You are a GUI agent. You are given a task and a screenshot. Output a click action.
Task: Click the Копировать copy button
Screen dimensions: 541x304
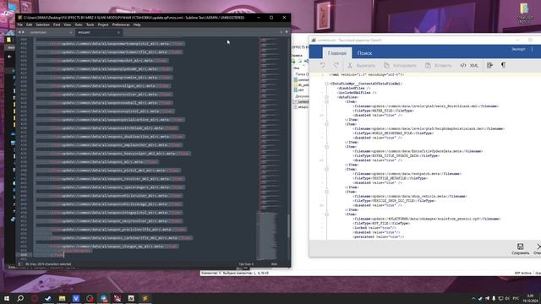pyautogui.click(x=400, y=66)
